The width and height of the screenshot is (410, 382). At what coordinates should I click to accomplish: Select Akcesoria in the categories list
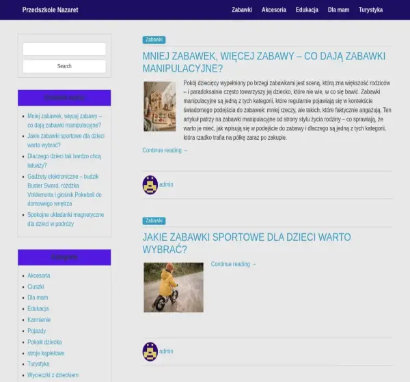[x=39, y=276]
